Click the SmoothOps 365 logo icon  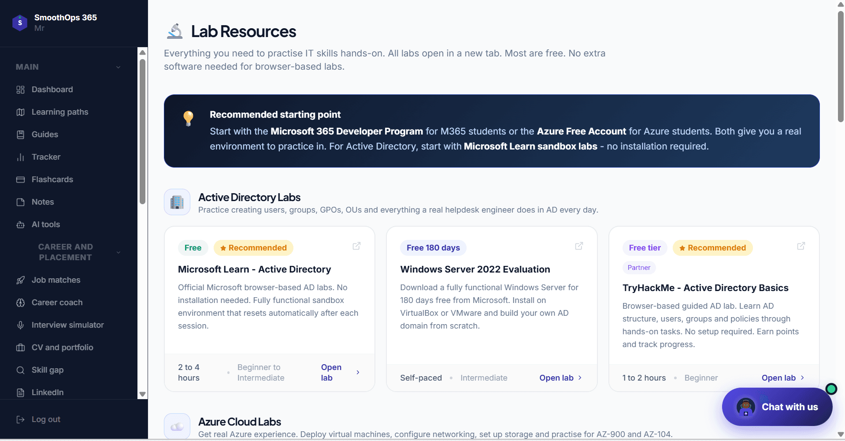tap(20, 22)
